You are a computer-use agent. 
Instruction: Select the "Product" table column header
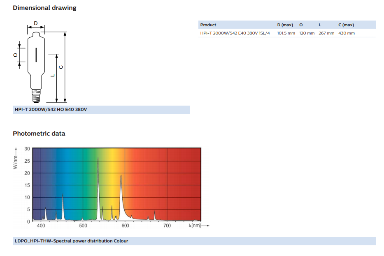pos(208,25)
